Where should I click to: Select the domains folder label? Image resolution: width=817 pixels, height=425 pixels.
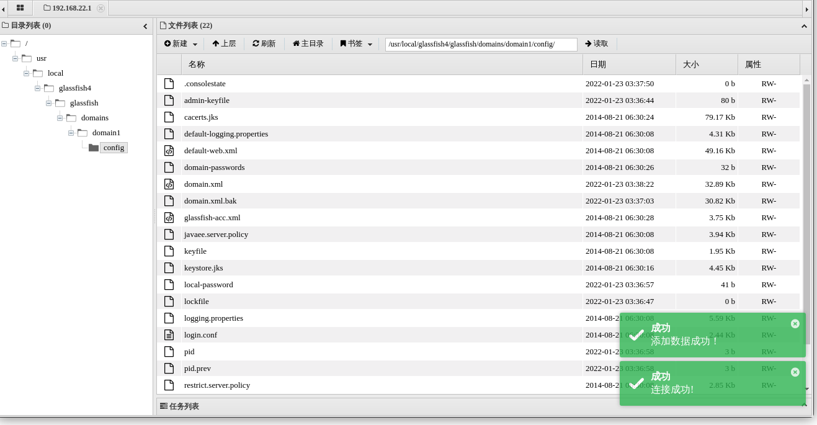(x=95, y=118)
